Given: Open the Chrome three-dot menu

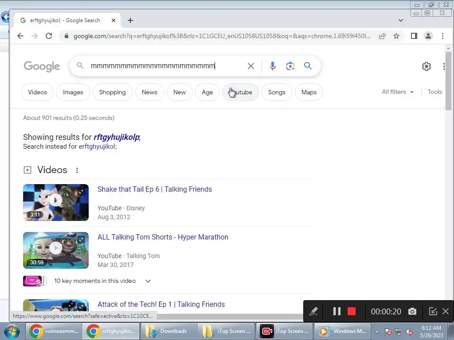Looking at the screenshot, I should pos(443,36).
